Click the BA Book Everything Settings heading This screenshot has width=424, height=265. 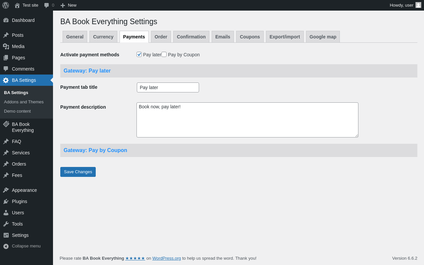109,22
